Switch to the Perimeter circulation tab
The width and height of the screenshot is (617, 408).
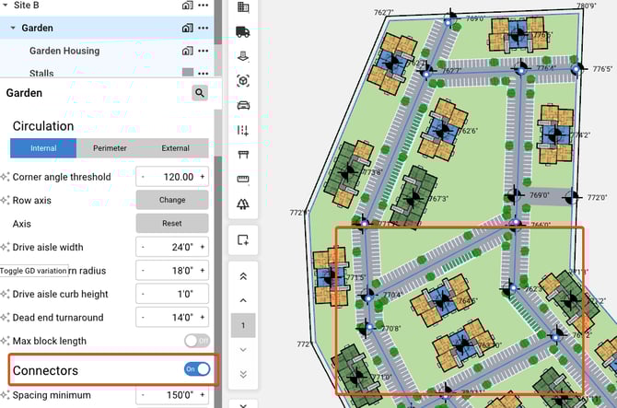click(x=110, y=148)
